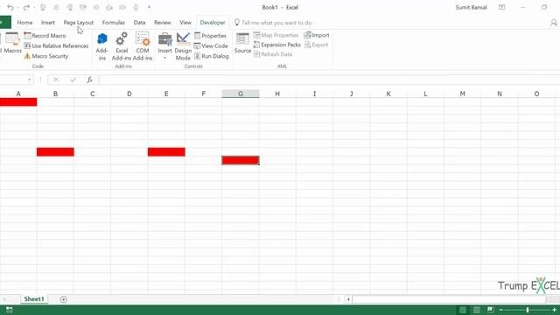Select column A header
The image size is (560, 315).
[18, 94]
